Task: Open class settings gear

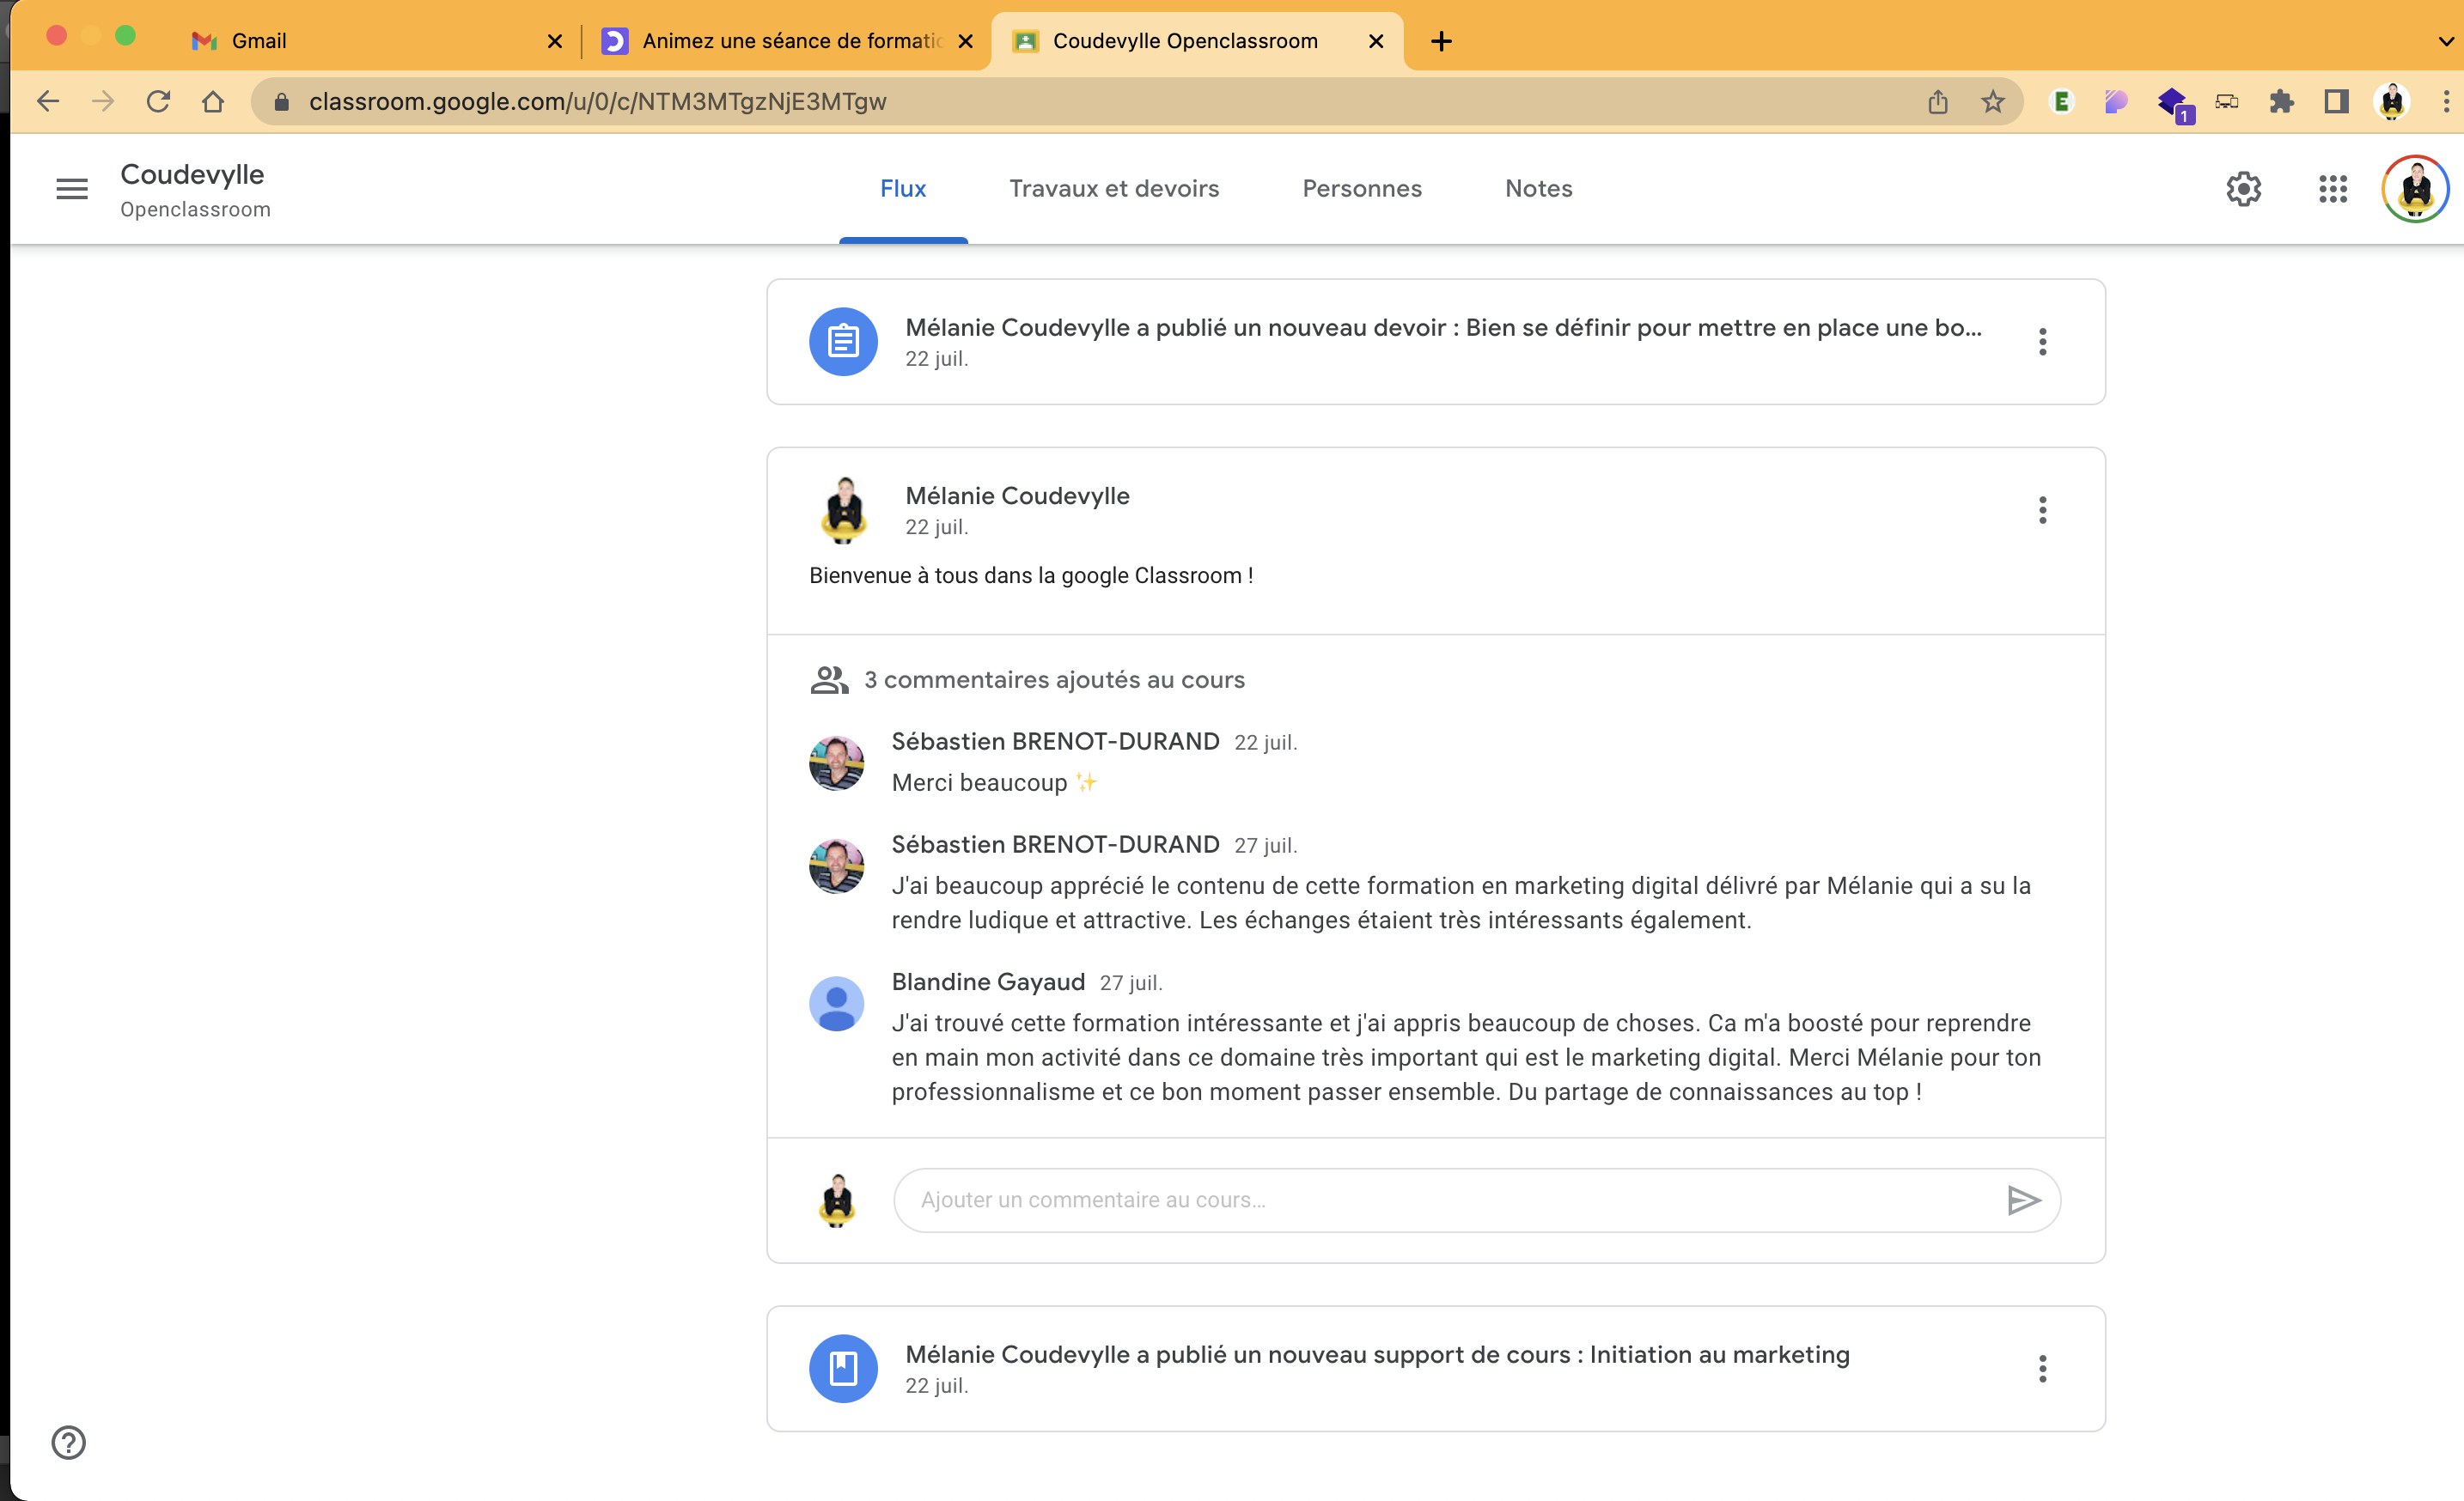Action: (2243, 188)
